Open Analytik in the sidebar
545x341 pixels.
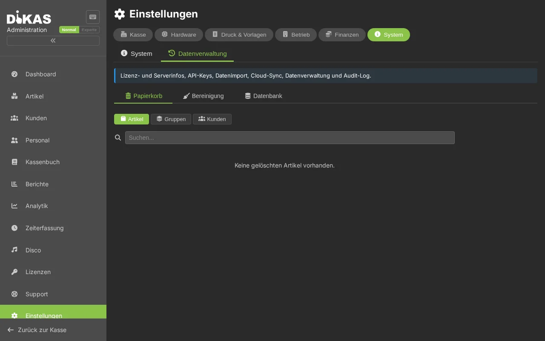click(53, 206)
